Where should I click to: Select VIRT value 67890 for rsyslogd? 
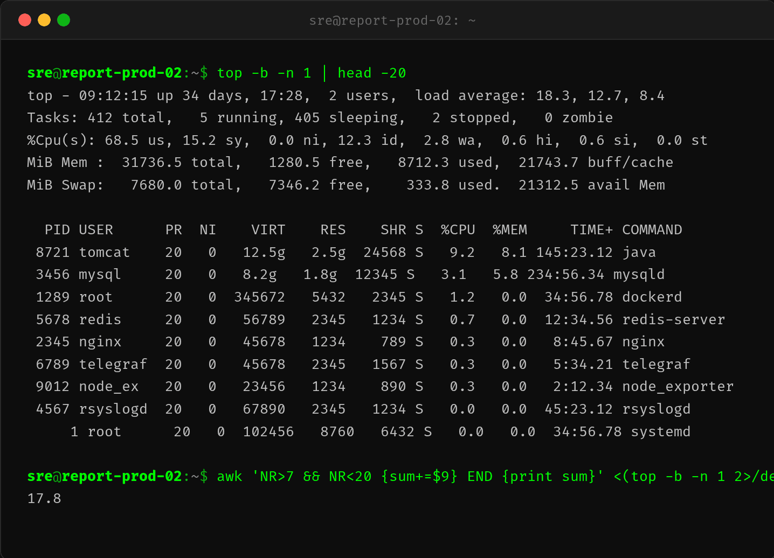point(264,409)
